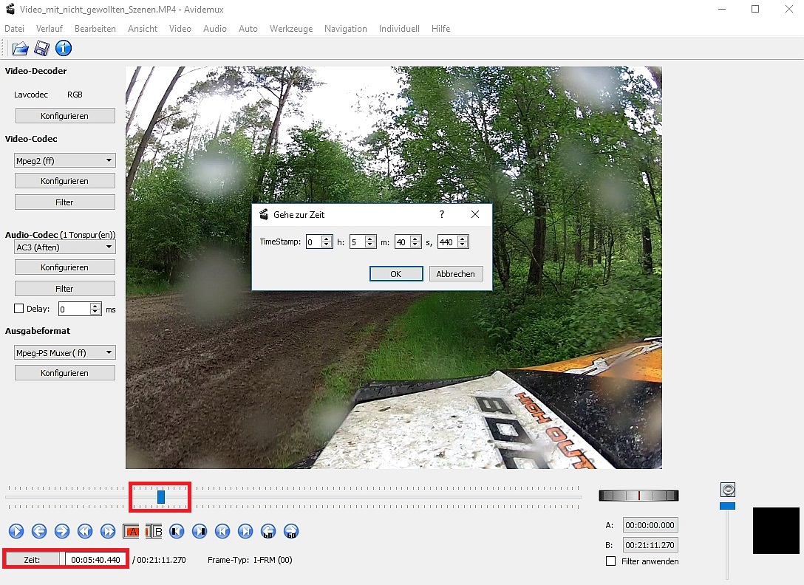Open the Navigation menu
Screen dimensions: 804x585
coord(345,29)
